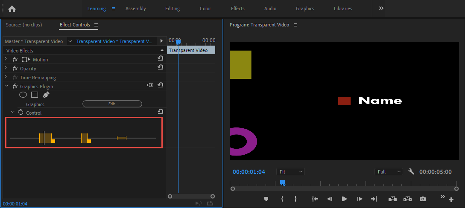Viewport: 465px width, 208px height.
Task: Open the Source (no clips) tab
Action: pos(24,25)
